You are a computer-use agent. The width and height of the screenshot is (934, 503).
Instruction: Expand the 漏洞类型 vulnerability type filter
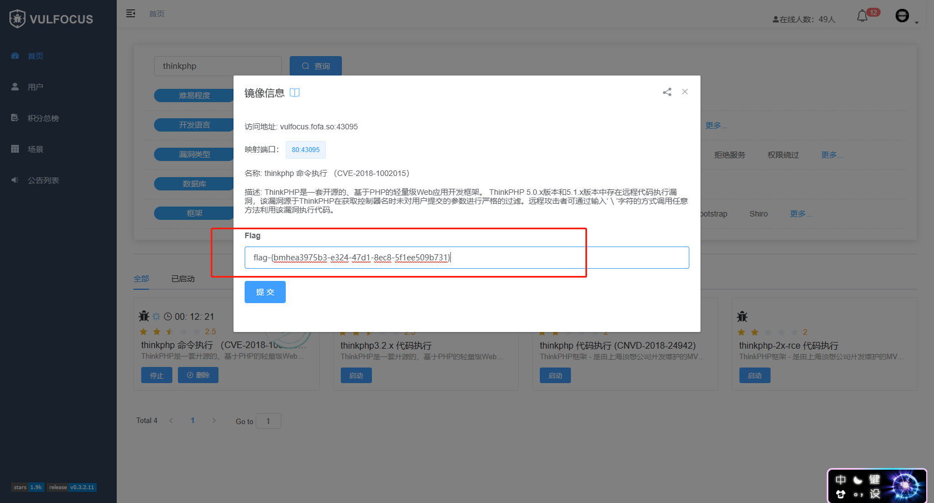point(193,154)
